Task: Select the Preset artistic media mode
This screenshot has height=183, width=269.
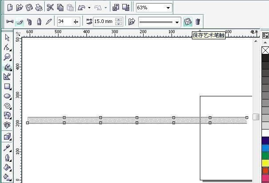Action: (x=10, y=22)
